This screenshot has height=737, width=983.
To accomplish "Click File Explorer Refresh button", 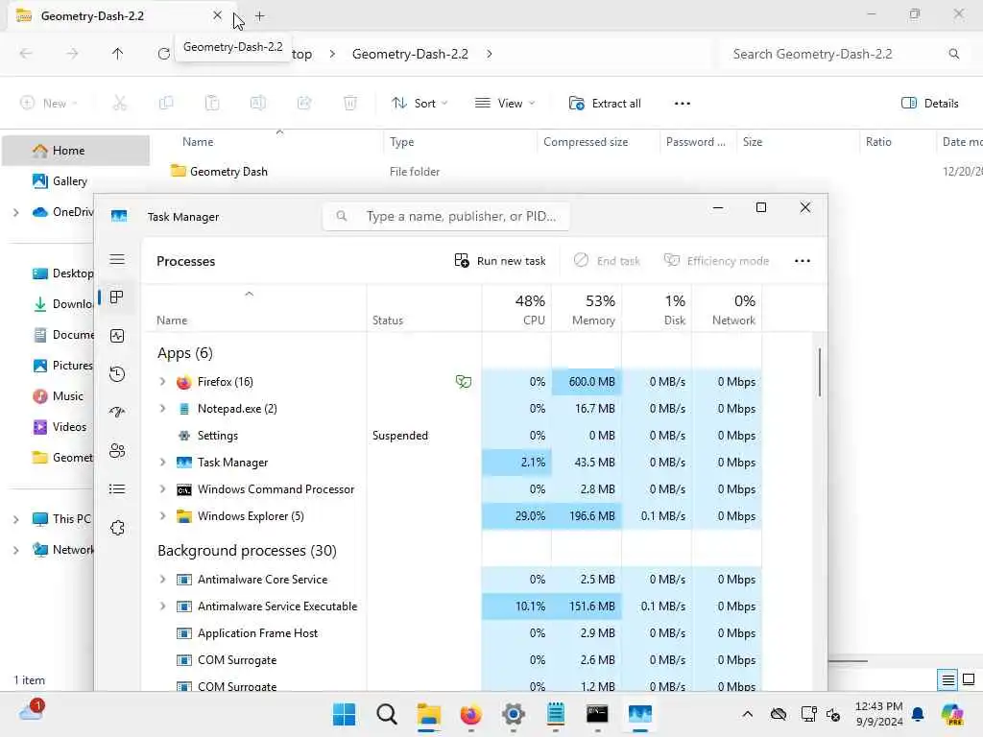I will click(x=163, y=54).
